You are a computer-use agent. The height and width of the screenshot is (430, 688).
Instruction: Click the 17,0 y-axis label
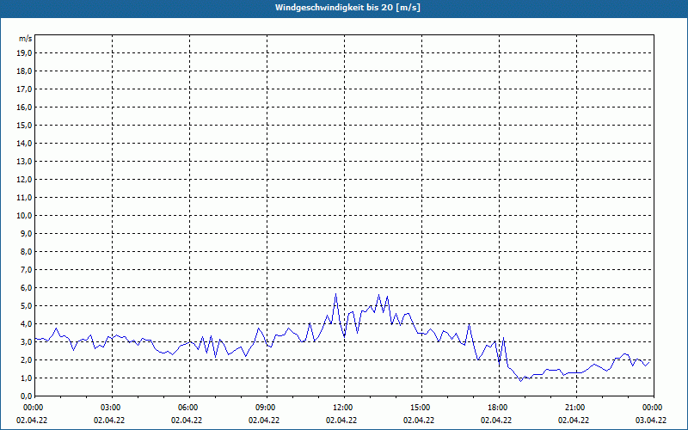click(x=24, y=89)
